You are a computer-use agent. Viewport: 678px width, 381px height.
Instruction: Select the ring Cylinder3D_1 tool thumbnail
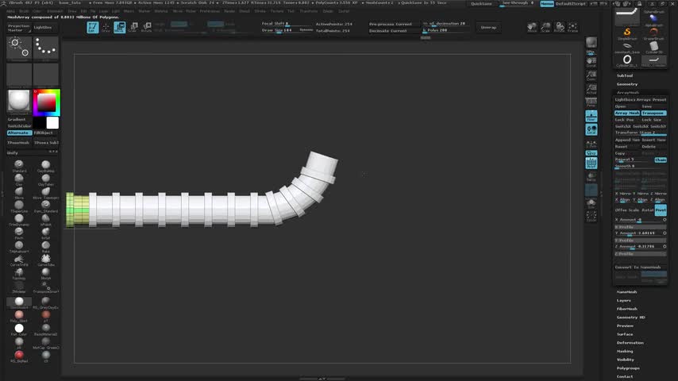pos(627,60)
